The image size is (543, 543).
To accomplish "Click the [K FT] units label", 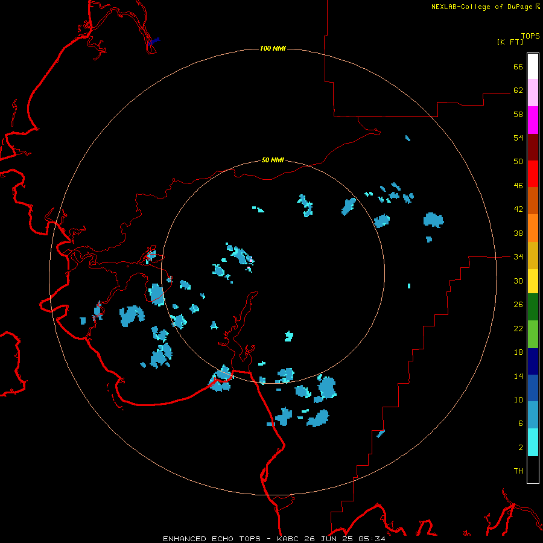I will (510, 42).
